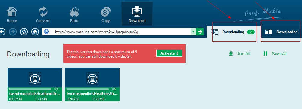
Task: Click the globe icon in address bar
Action: point(46,32)
